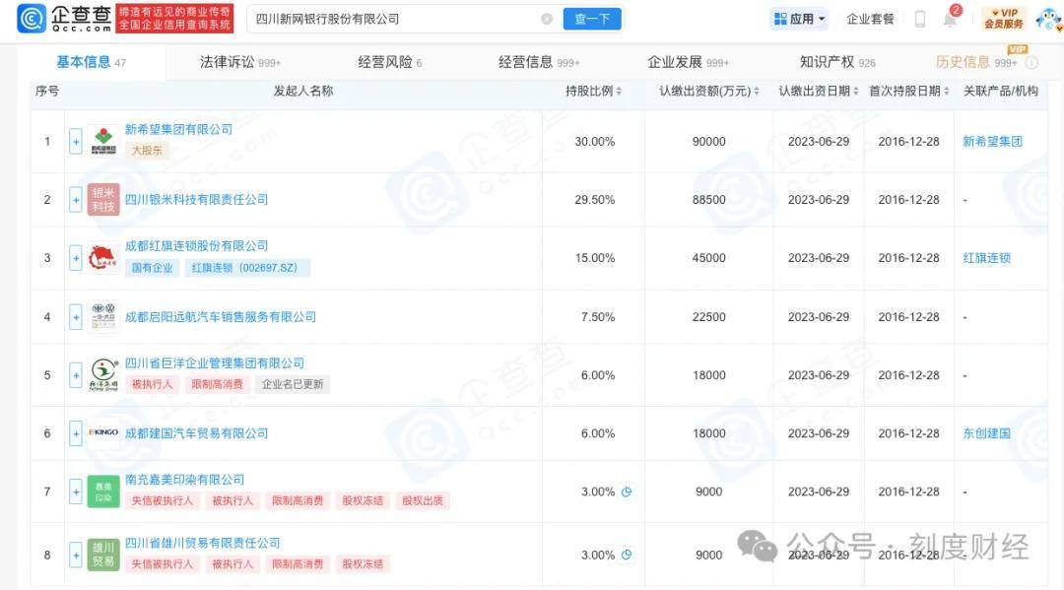
Task: Click info icon next to 历史信息 tab
Action: coord(1031,63)
